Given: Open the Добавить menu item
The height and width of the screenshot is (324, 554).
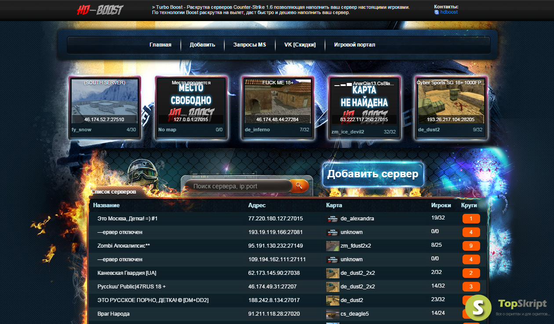Looking at the screenshot, I should click(x=202, y=45).
